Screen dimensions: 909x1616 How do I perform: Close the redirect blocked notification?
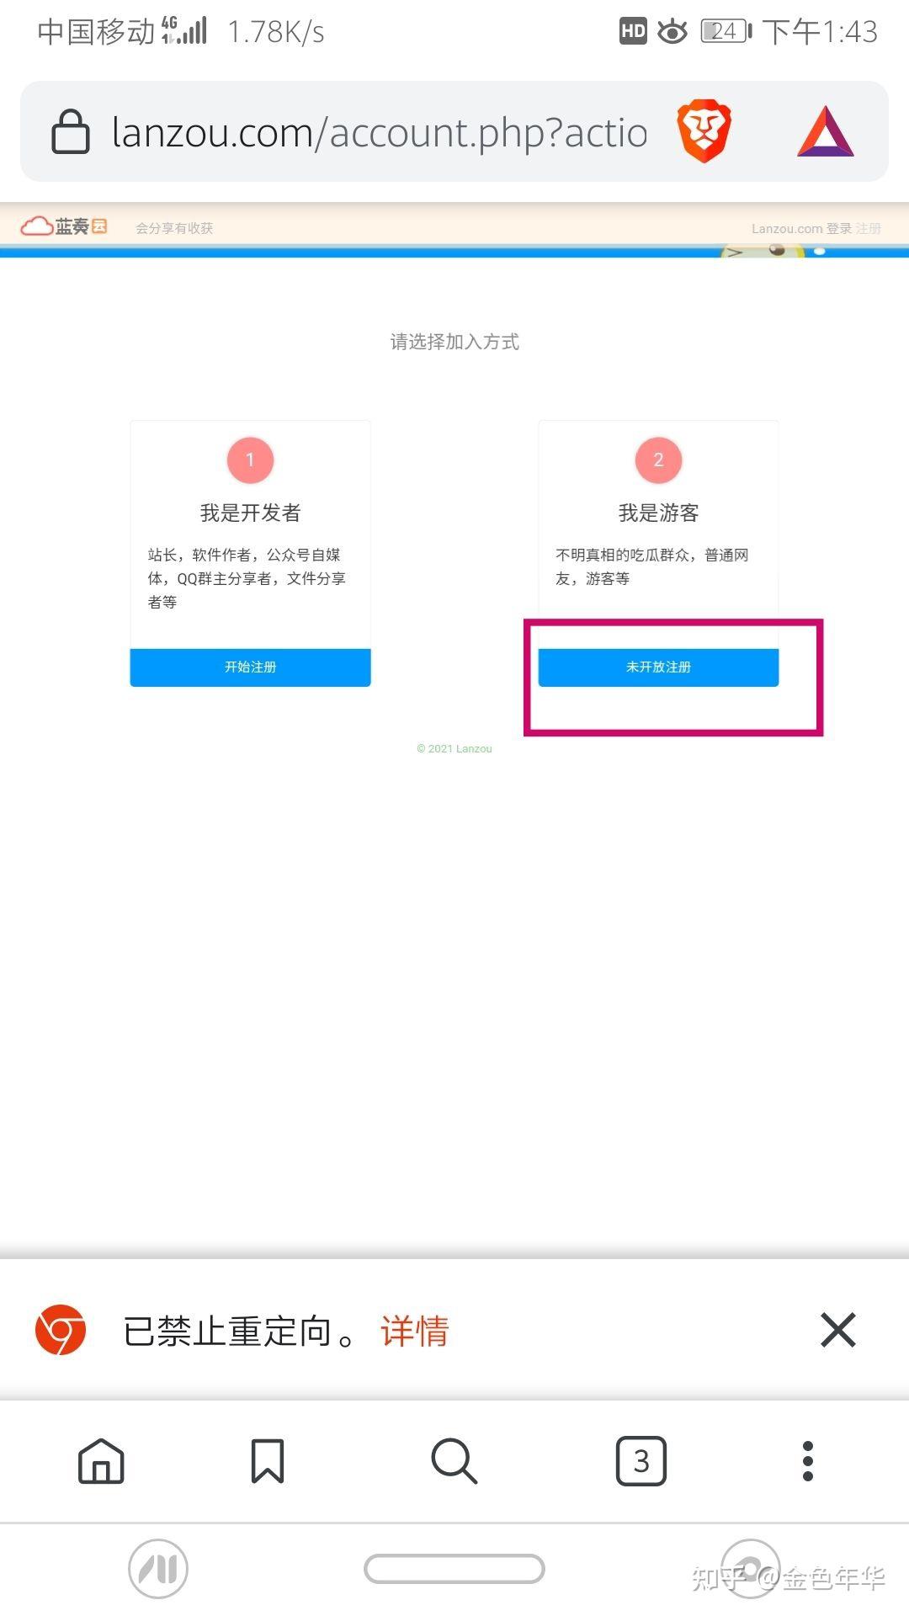pyautogui.click(x=838, y=1330)
